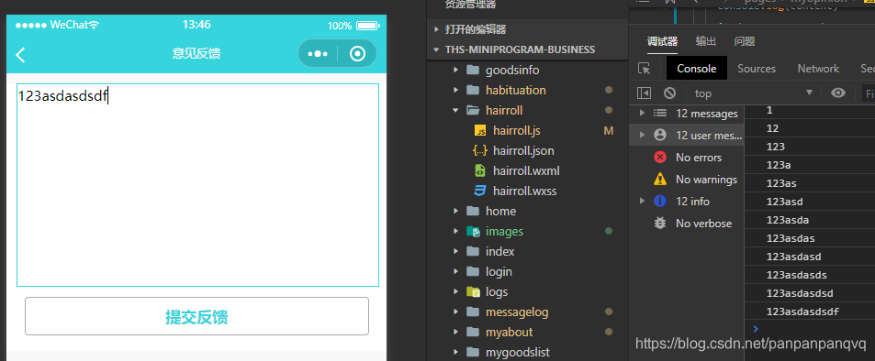Select the Network devtools tab
875x361 pixels.
pos(818,69)
